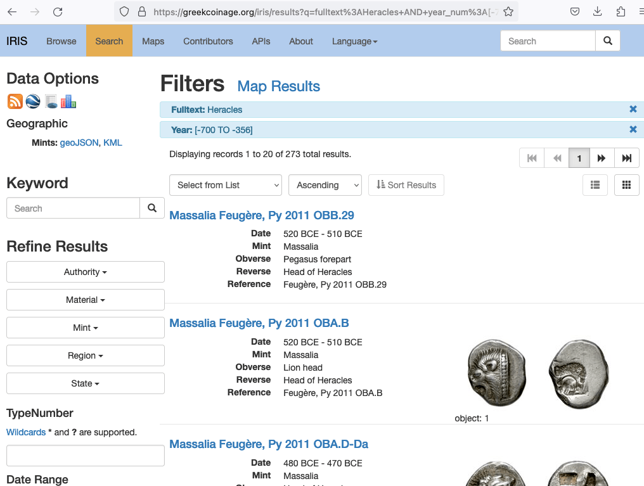Remove the Fulltext Heracles filter
The image size is (644, 486).
point(633,110)
